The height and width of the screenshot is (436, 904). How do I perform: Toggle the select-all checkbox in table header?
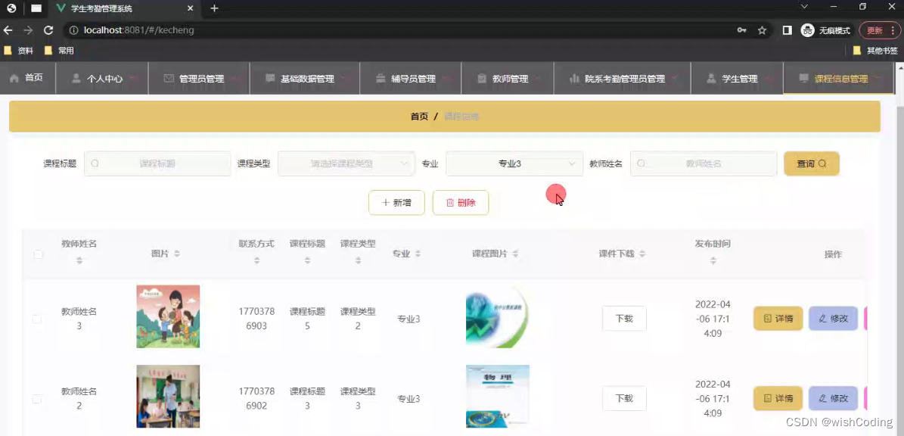(x=38, y=255)
